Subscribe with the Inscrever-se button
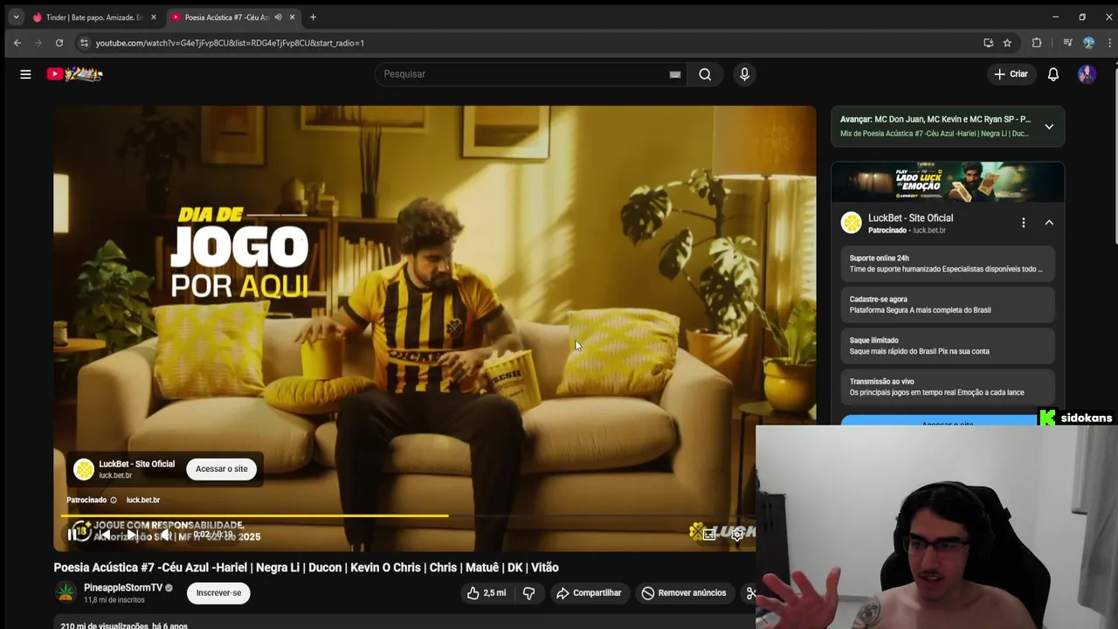 click(x=218, y=593)
